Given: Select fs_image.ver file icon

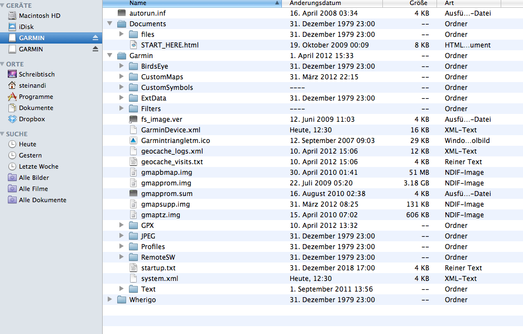Looking at the screenshot, I should click(133, 119).
